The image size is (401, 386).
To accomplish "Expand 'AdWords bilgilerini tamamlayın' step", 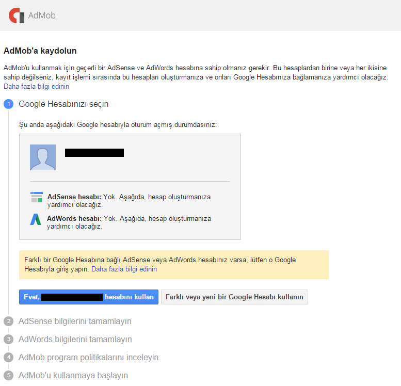I will tap(75, 340).
